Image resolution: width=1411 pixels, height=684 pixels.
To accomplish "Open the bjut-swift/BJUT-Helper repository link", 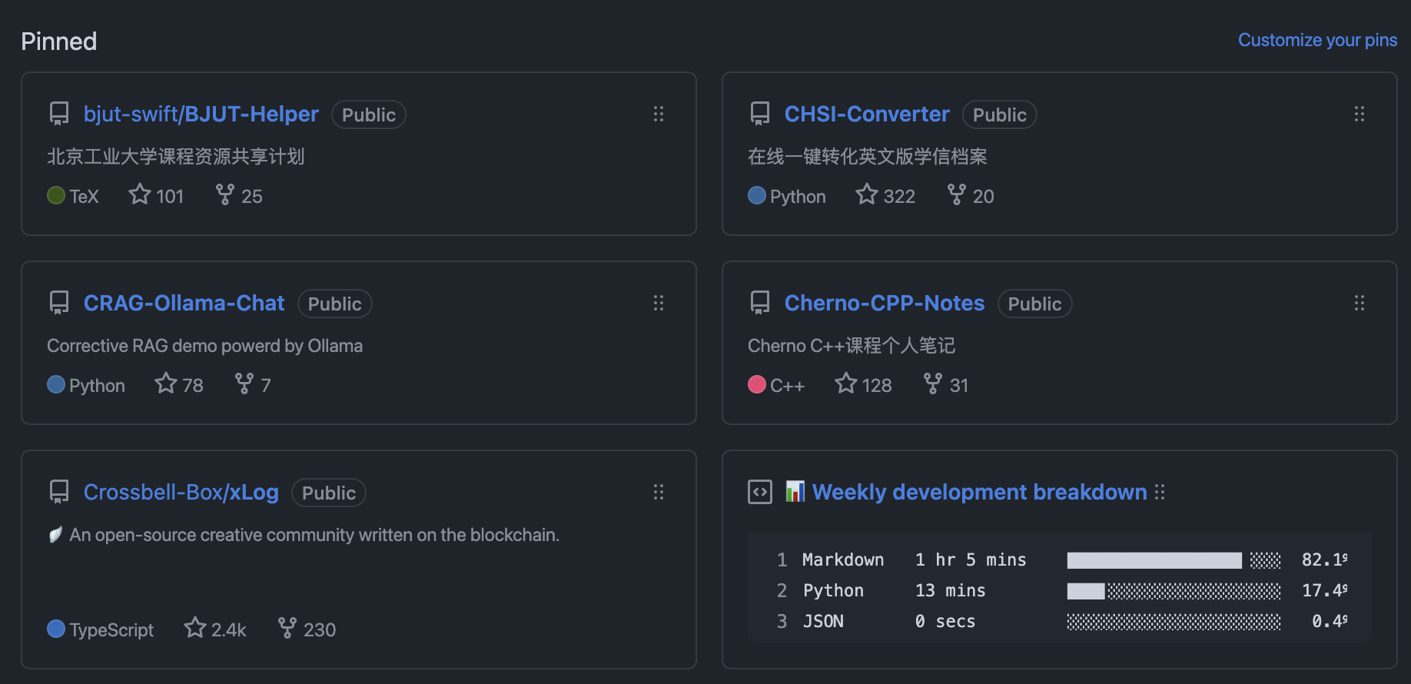I will (200, 114).
